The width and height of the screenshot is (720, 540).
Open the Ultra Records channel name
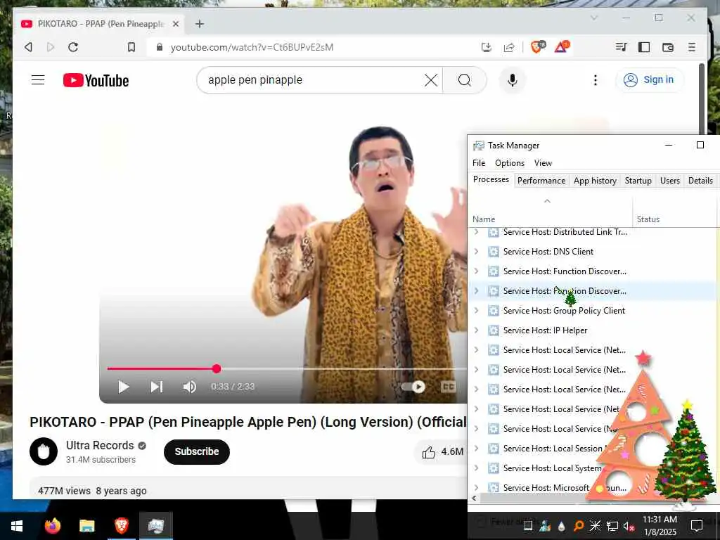[x=100, y=445]
